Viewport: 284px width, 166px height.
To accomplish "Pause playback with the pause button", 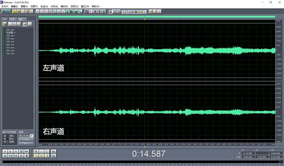I will click(x=16, y=151).
